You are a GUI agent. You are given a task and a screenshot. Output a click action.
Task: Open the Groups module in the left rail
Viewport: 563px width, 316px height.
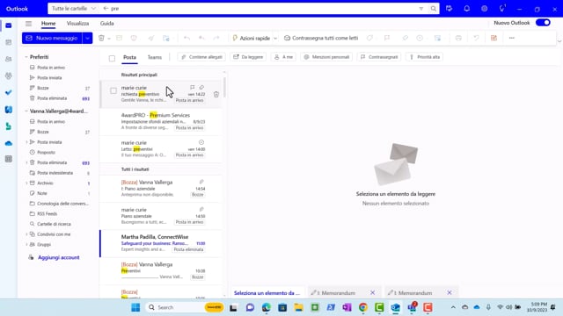[9, 75]
